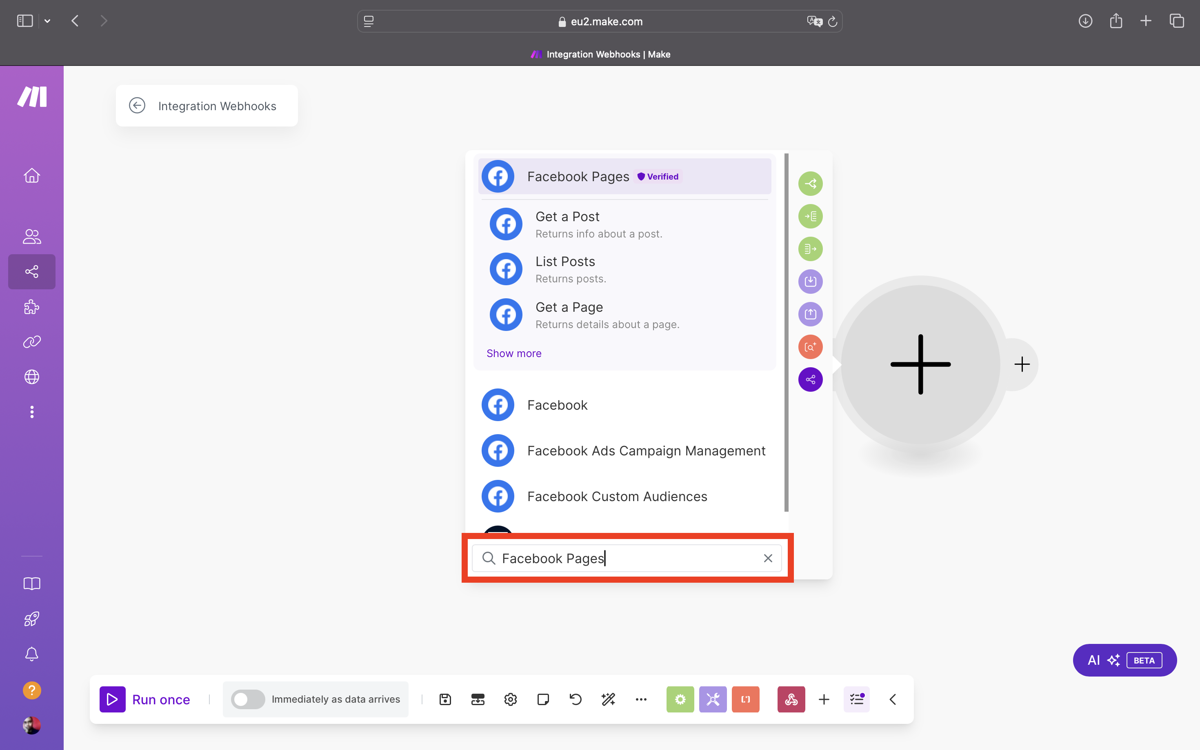The height and width of the screenshot is (750, 1200).
Task: Select the dark purple scenarios module icon
Action: [810, 379]
